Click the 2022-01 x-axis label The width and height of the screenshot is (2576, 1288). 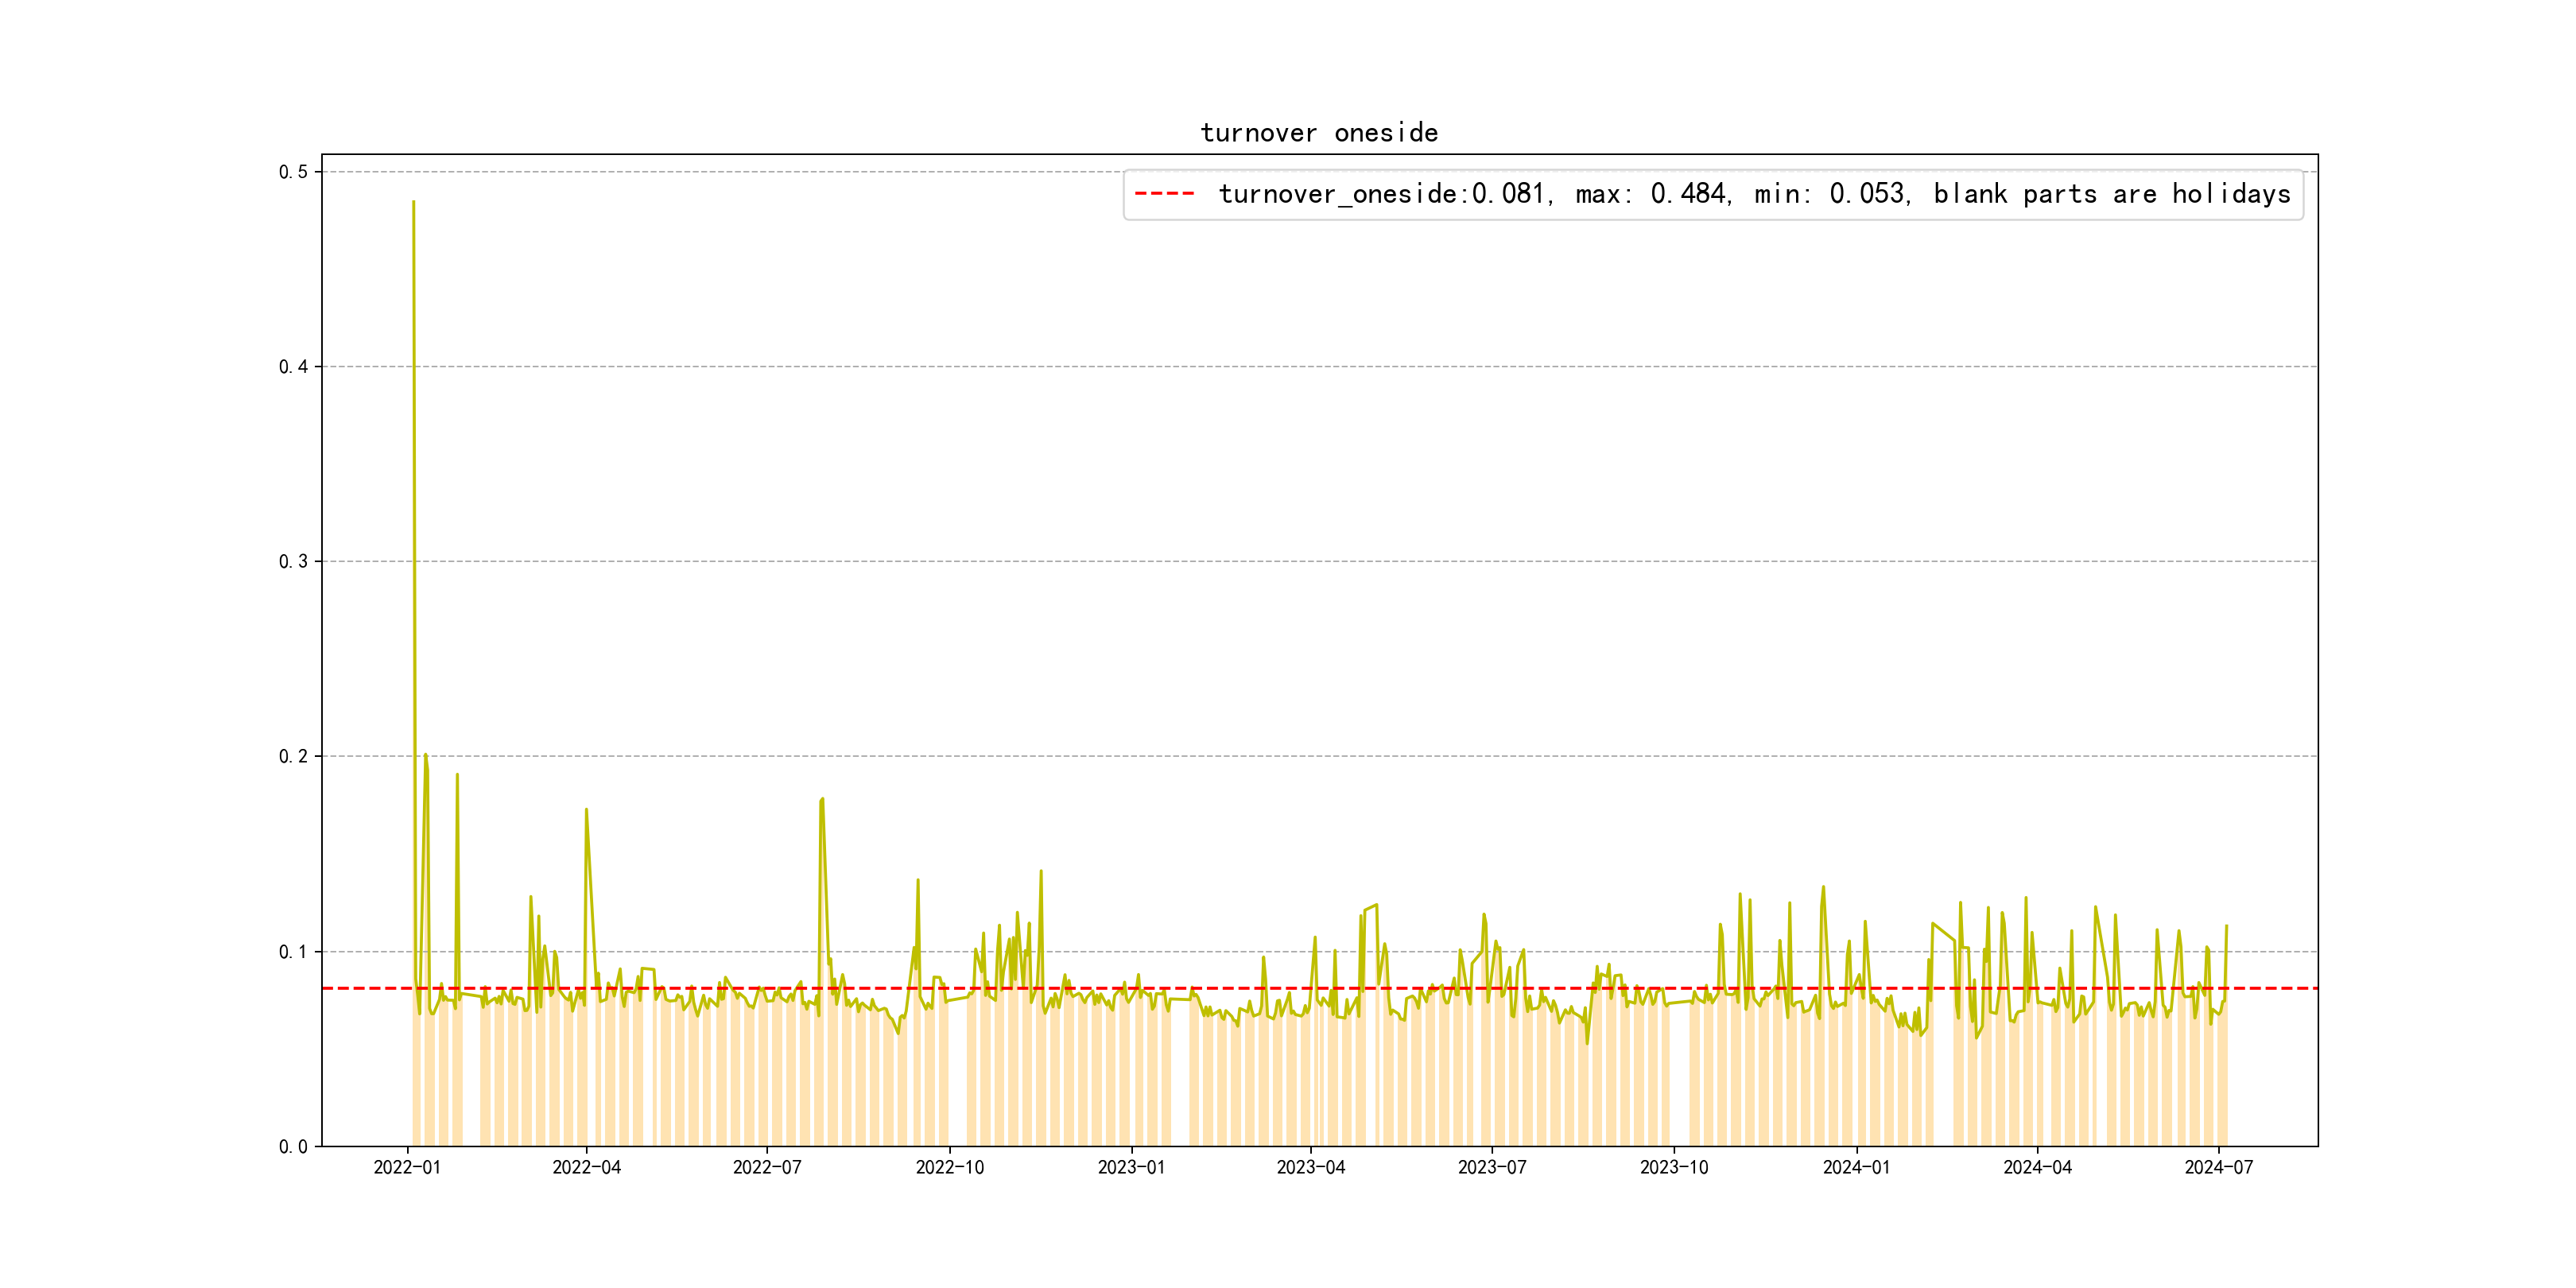pyautogui.click(x=407, y=1167)
